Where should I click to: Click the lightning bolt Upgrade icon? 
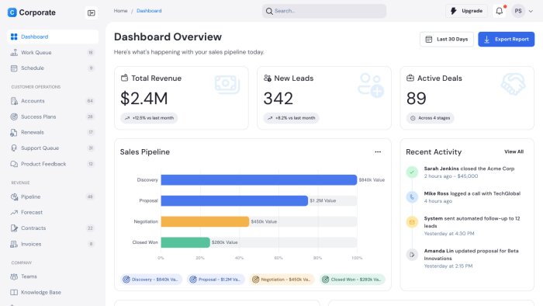pyautogui.click(x=453, y=11)
